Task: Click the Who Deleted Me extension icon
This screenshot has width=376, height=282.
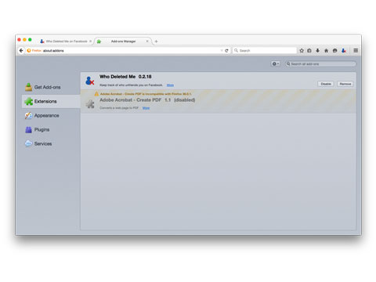Action: point(89,81)
